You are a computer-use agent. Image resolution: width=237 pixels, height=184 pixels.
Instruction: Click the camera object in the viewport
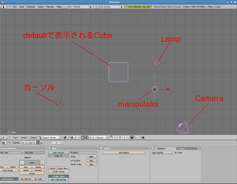click(183, 128)
